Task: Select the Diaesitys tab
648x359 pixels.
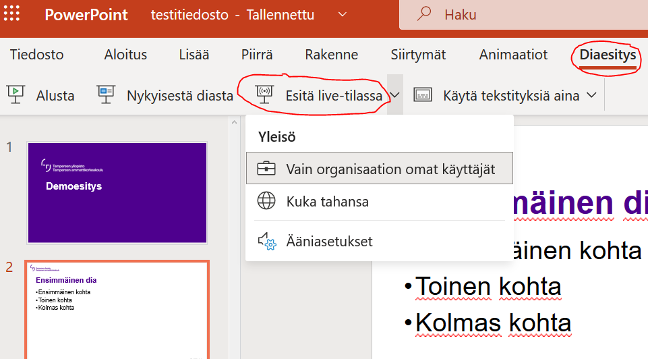Action: (x=608, y=55)
